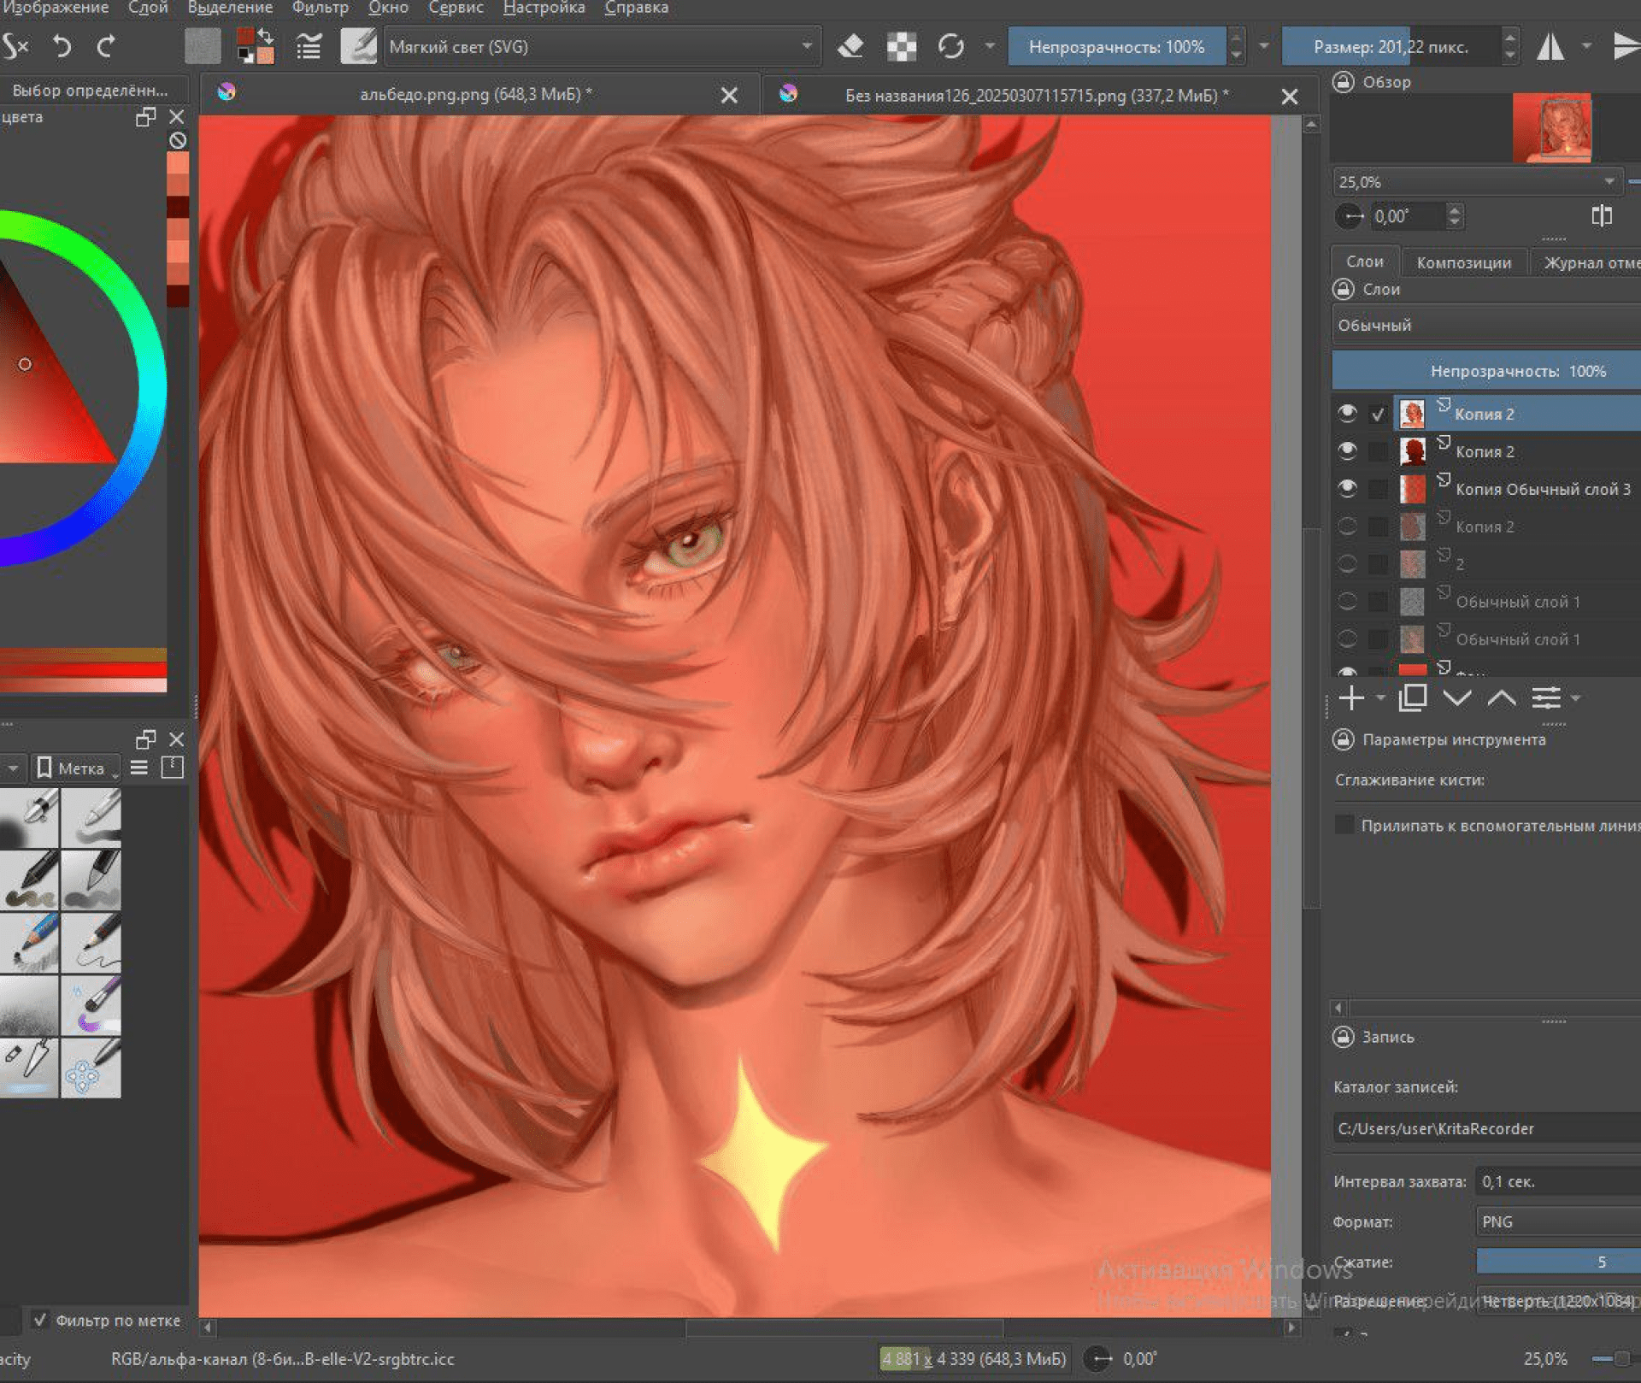The width and height of the screenshot is (1641, 1383).
Task: Enable 'Прилипать к вспомогательным линиям' checkbox
Action: (x=1344, y=825)
